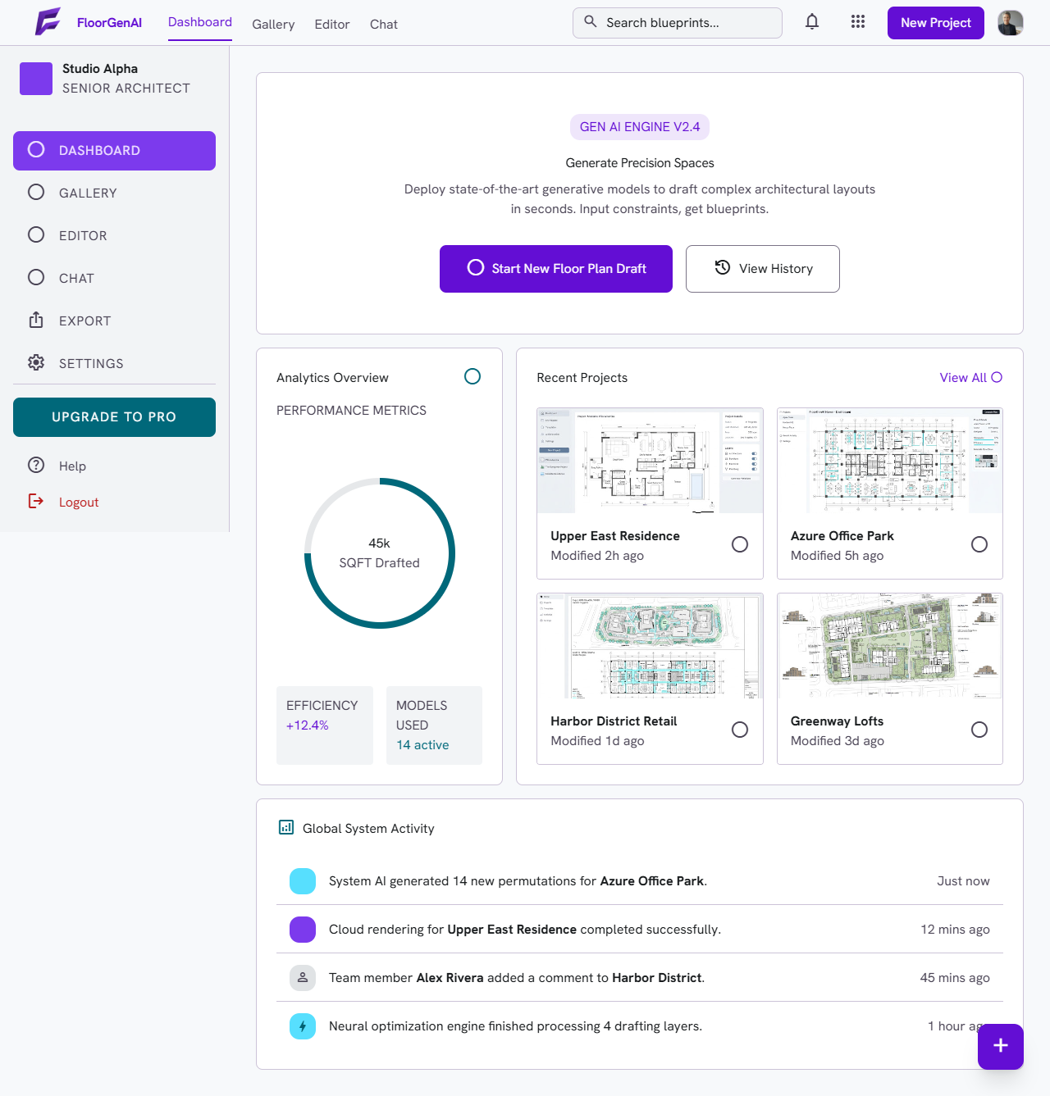The image size is (1050, 1096).
Task: Click the circle icon on Greenway Lofts
Action: click(x=979, y=730)
